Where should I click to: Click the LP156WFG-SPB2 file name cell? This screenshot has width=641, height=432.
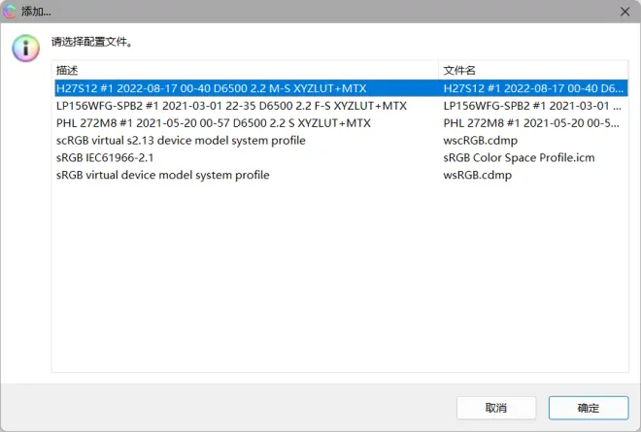tap(532, 106)
